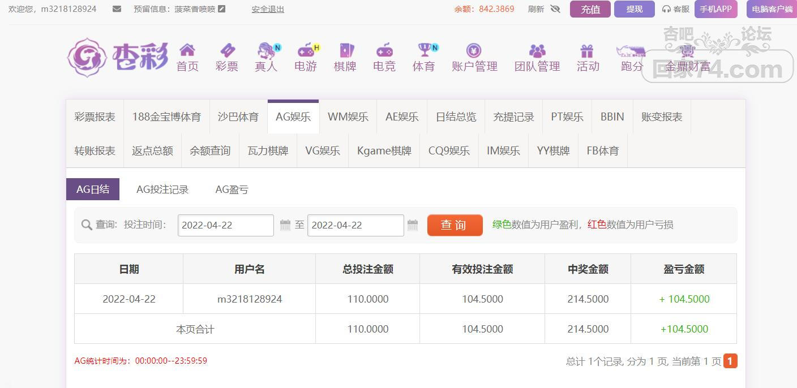This screenshot has width=797, height=388.
Task: Click the 总投注金额 column header
Action: click(368, 269)
